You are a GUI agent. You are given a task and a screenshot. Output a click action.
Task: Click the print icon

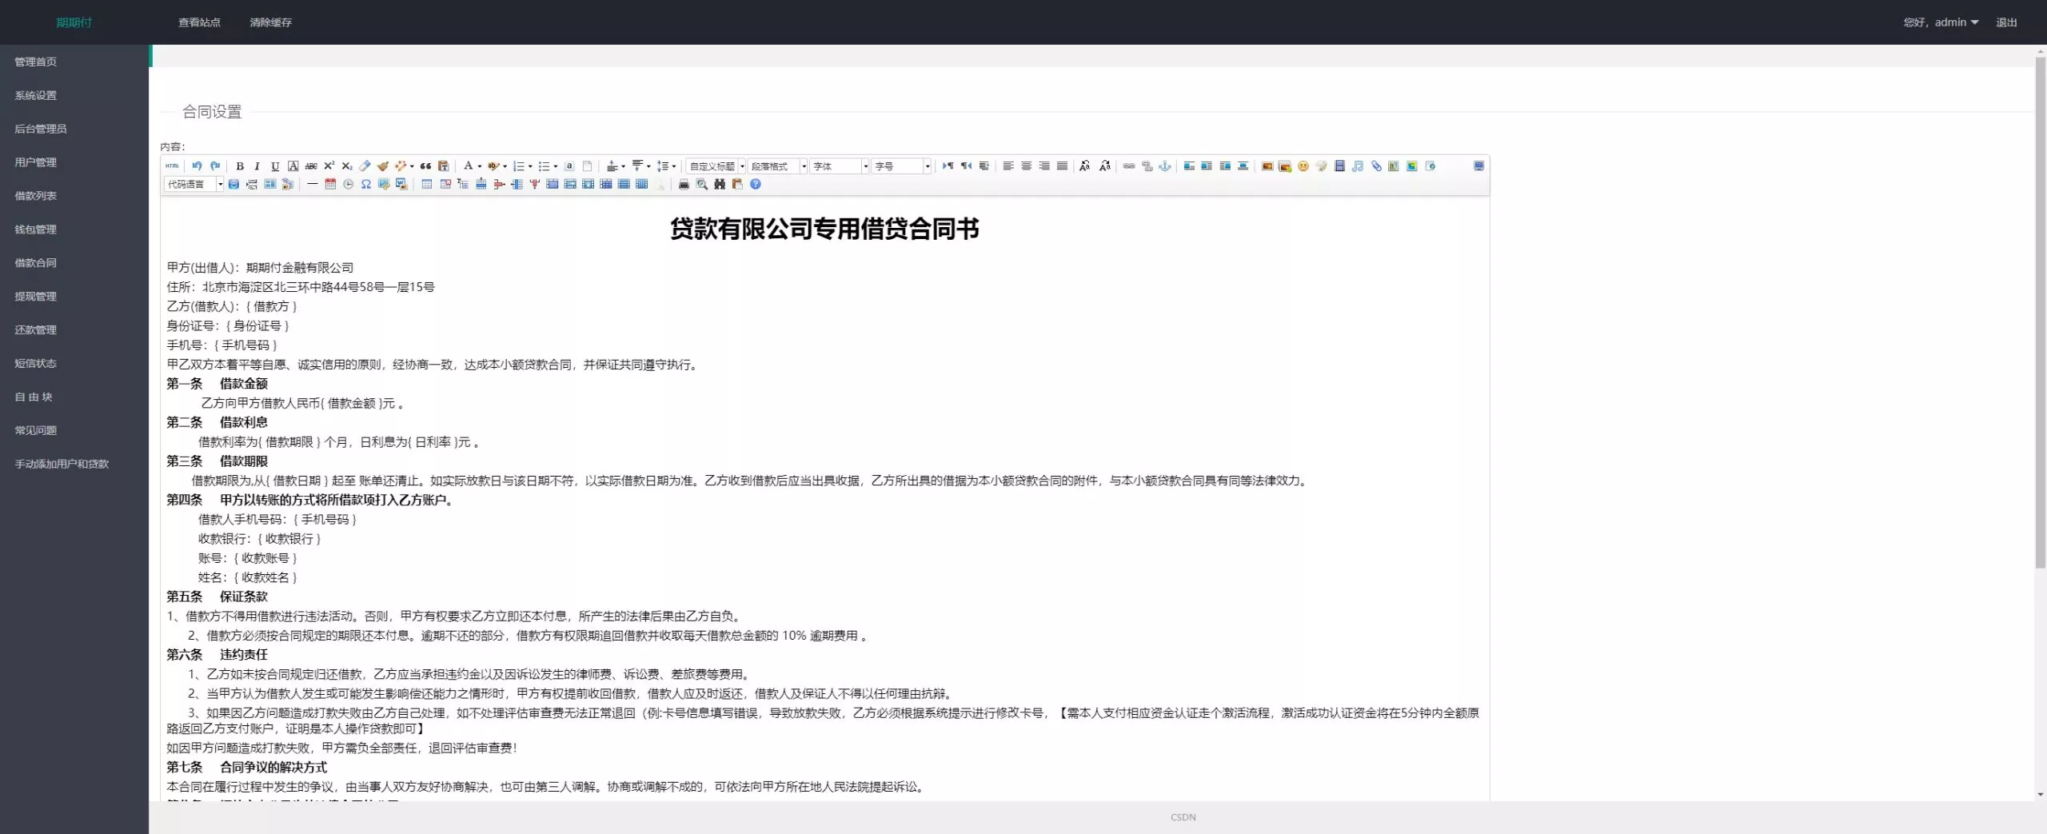tap(684, 185)
